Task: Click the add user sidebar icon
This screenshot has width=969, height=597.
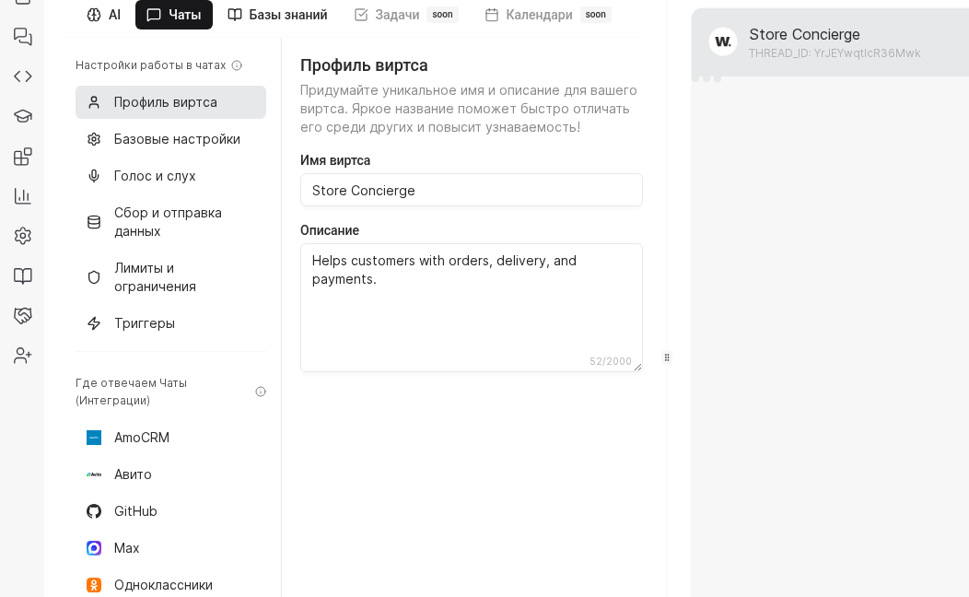Action: [x=22, y=355]
